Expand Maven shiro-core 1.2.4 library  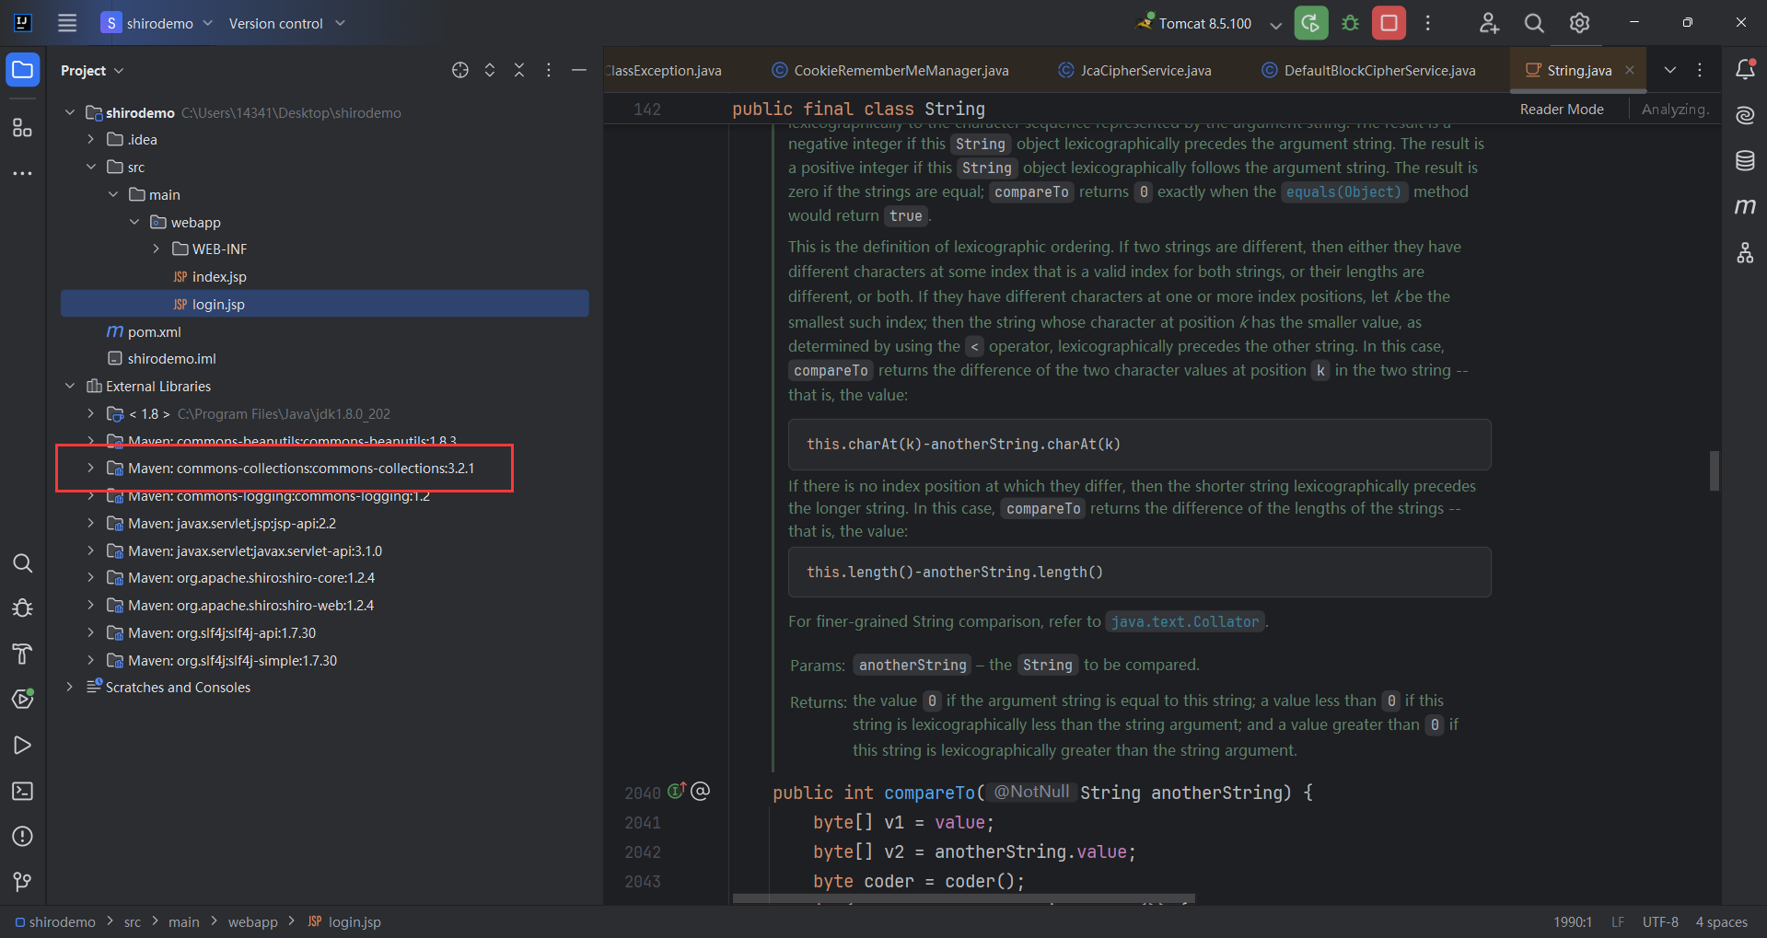pyautogui.click(x=91, y=577)
